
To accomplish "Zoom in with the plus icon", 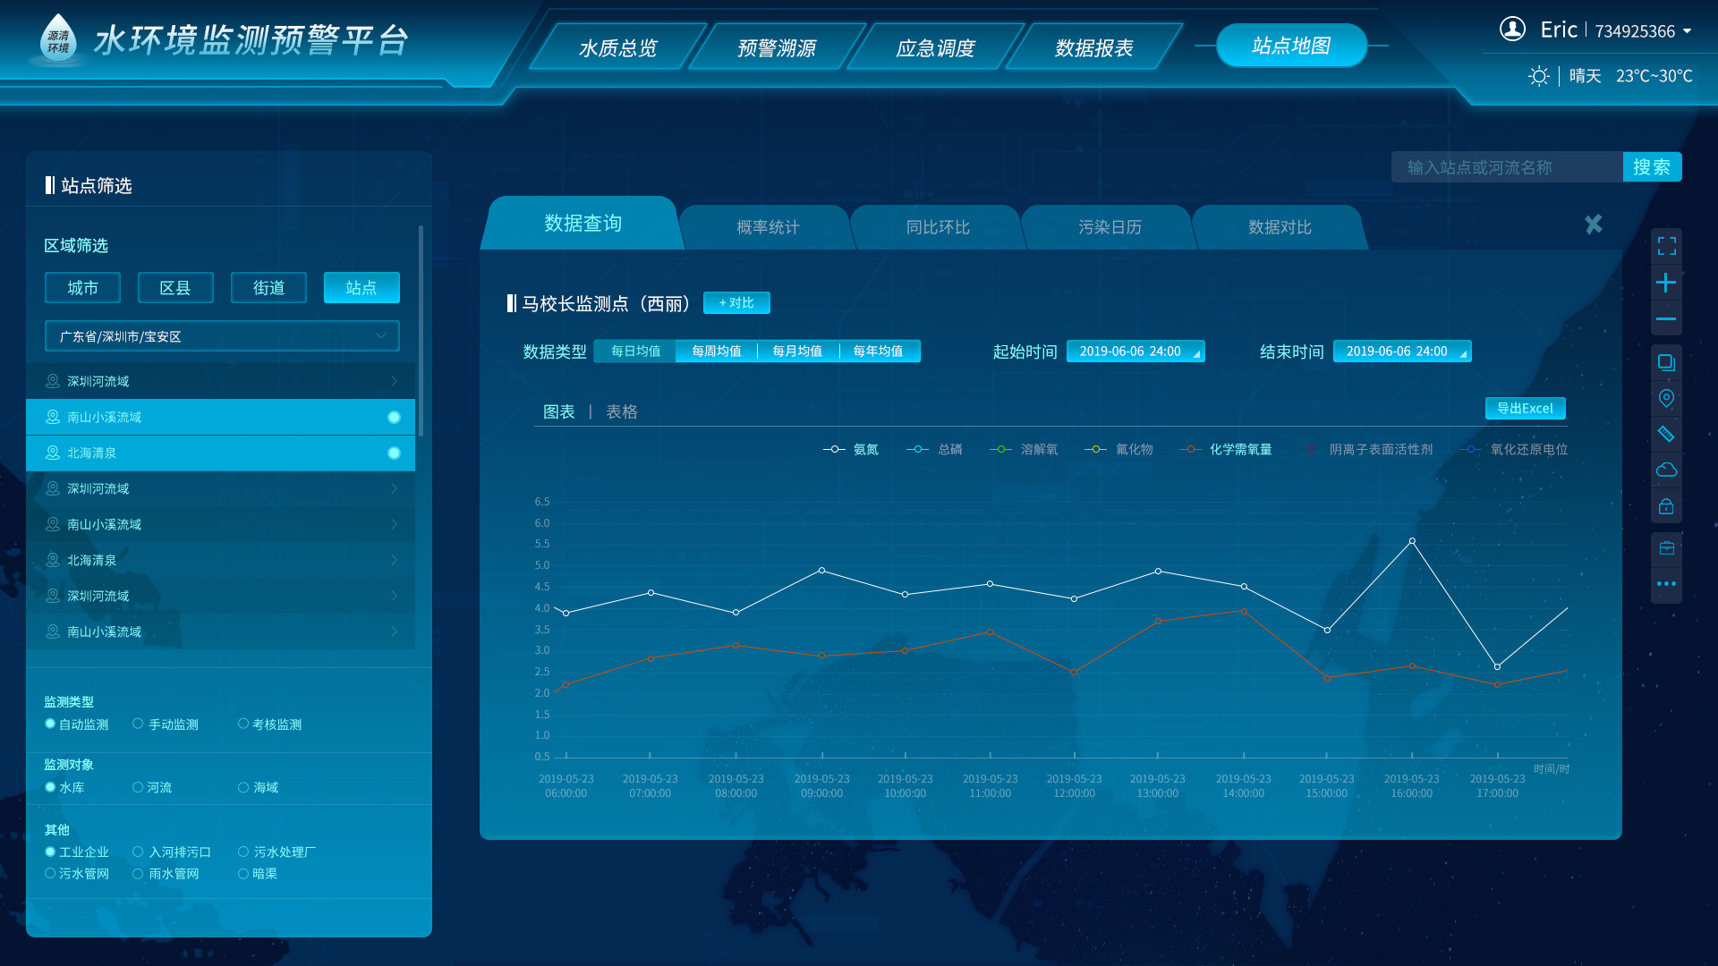I will point(1666,284).
